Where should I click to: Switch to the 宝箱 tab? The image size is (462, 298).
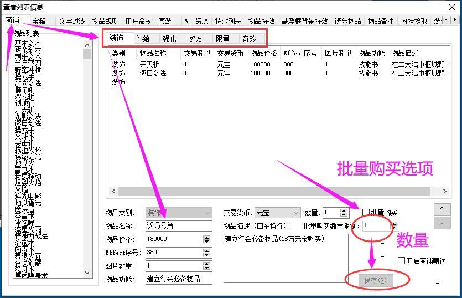(39, 21)
